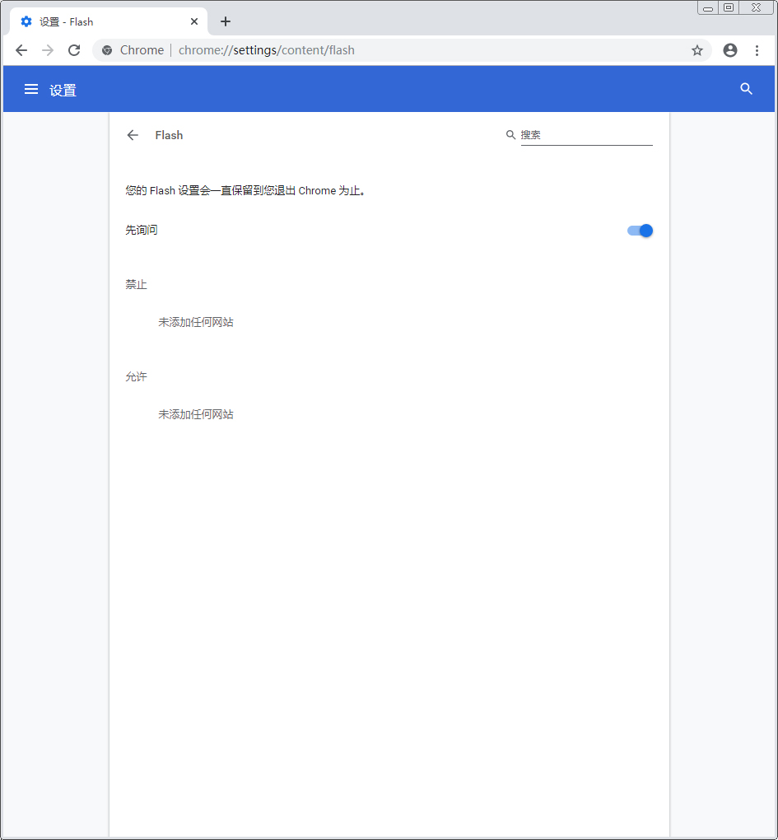The image size is (778, 840).
Task: Click the address bar URL text
Action: 268,50
